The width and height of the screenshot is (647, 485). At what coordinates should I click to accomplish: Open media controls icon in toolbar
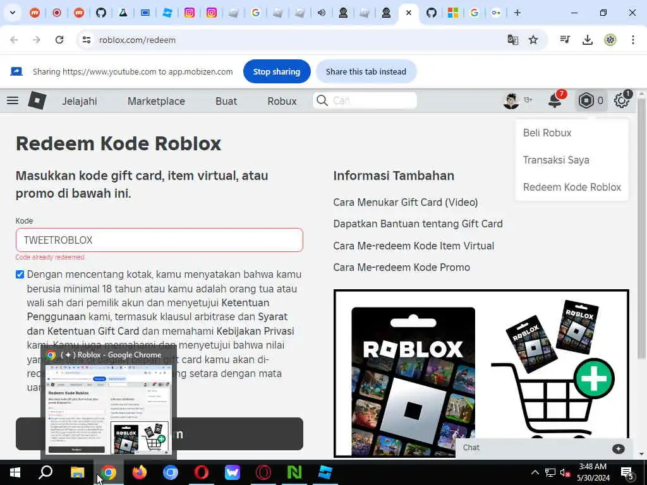(x=565, y=40)
